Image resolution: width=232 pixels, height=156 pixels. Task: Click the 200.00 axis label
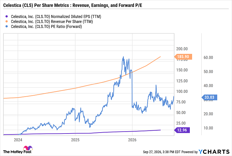(182, 49)
